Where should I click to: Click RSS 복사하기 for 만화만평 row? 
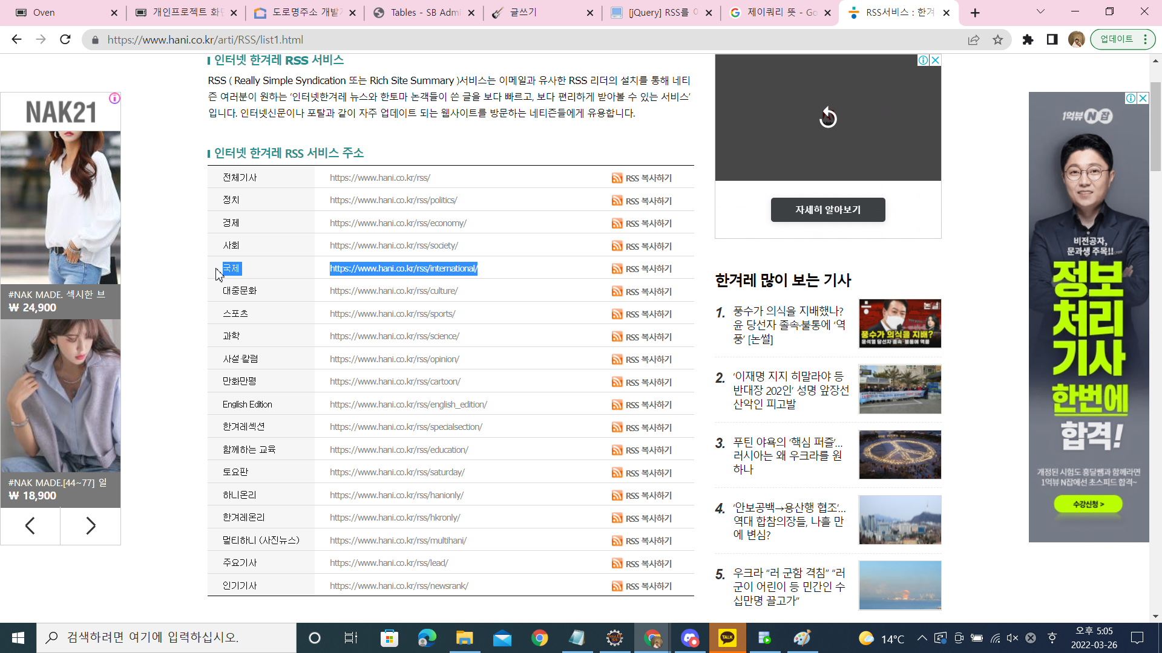coord(642,382)
